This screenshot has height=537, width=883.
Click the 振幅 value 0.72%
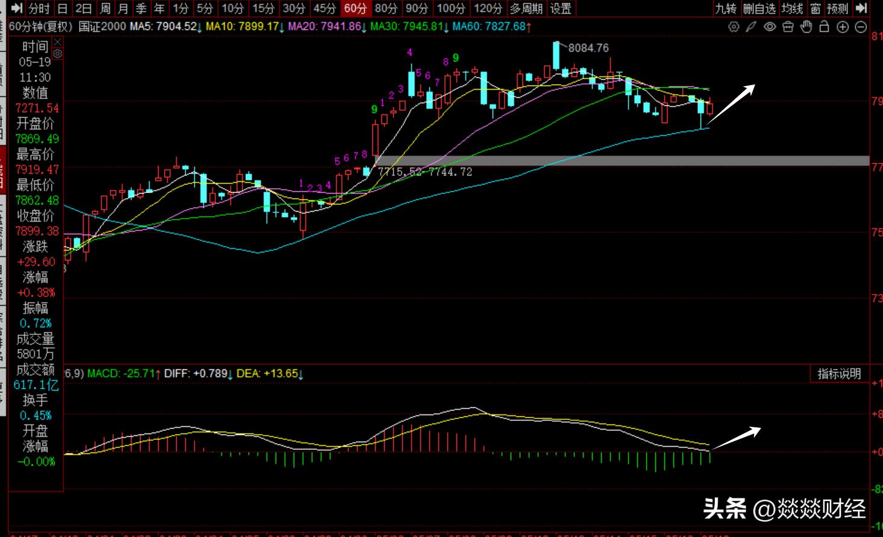click(x=36, y=323)
